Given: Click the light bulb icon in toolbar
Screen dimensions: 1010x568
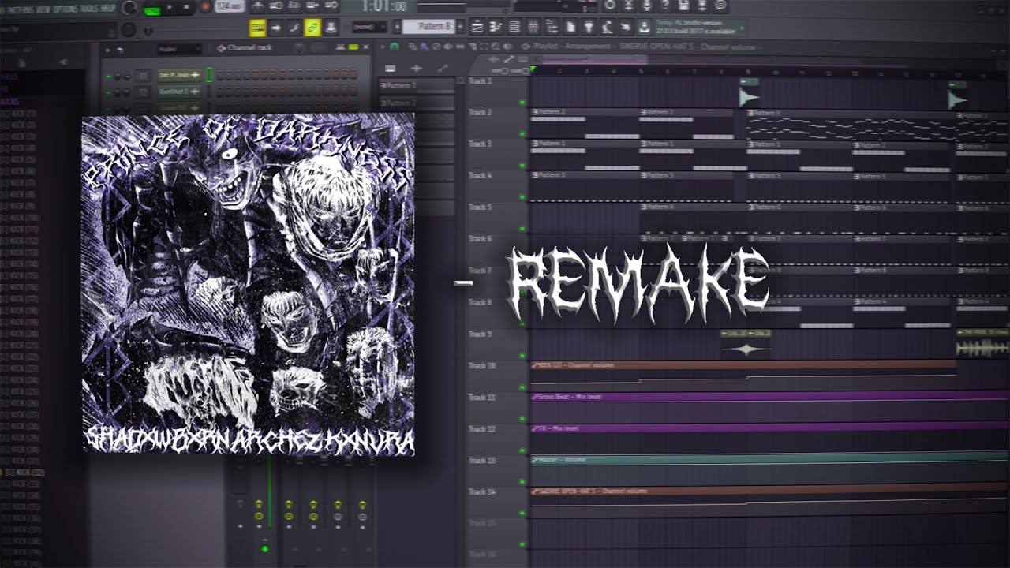Looking at the screenshot, I should point(589,27).
